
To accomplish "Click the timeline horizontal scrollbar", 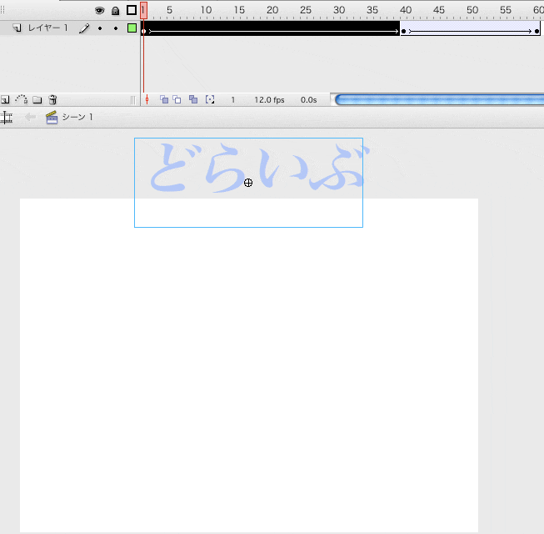I will tap(439, 100).
